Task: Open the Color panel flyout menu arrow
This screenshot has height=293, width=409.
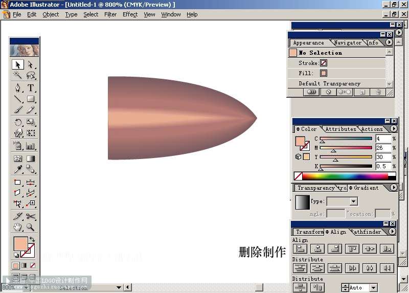Action: coord(394,129)
